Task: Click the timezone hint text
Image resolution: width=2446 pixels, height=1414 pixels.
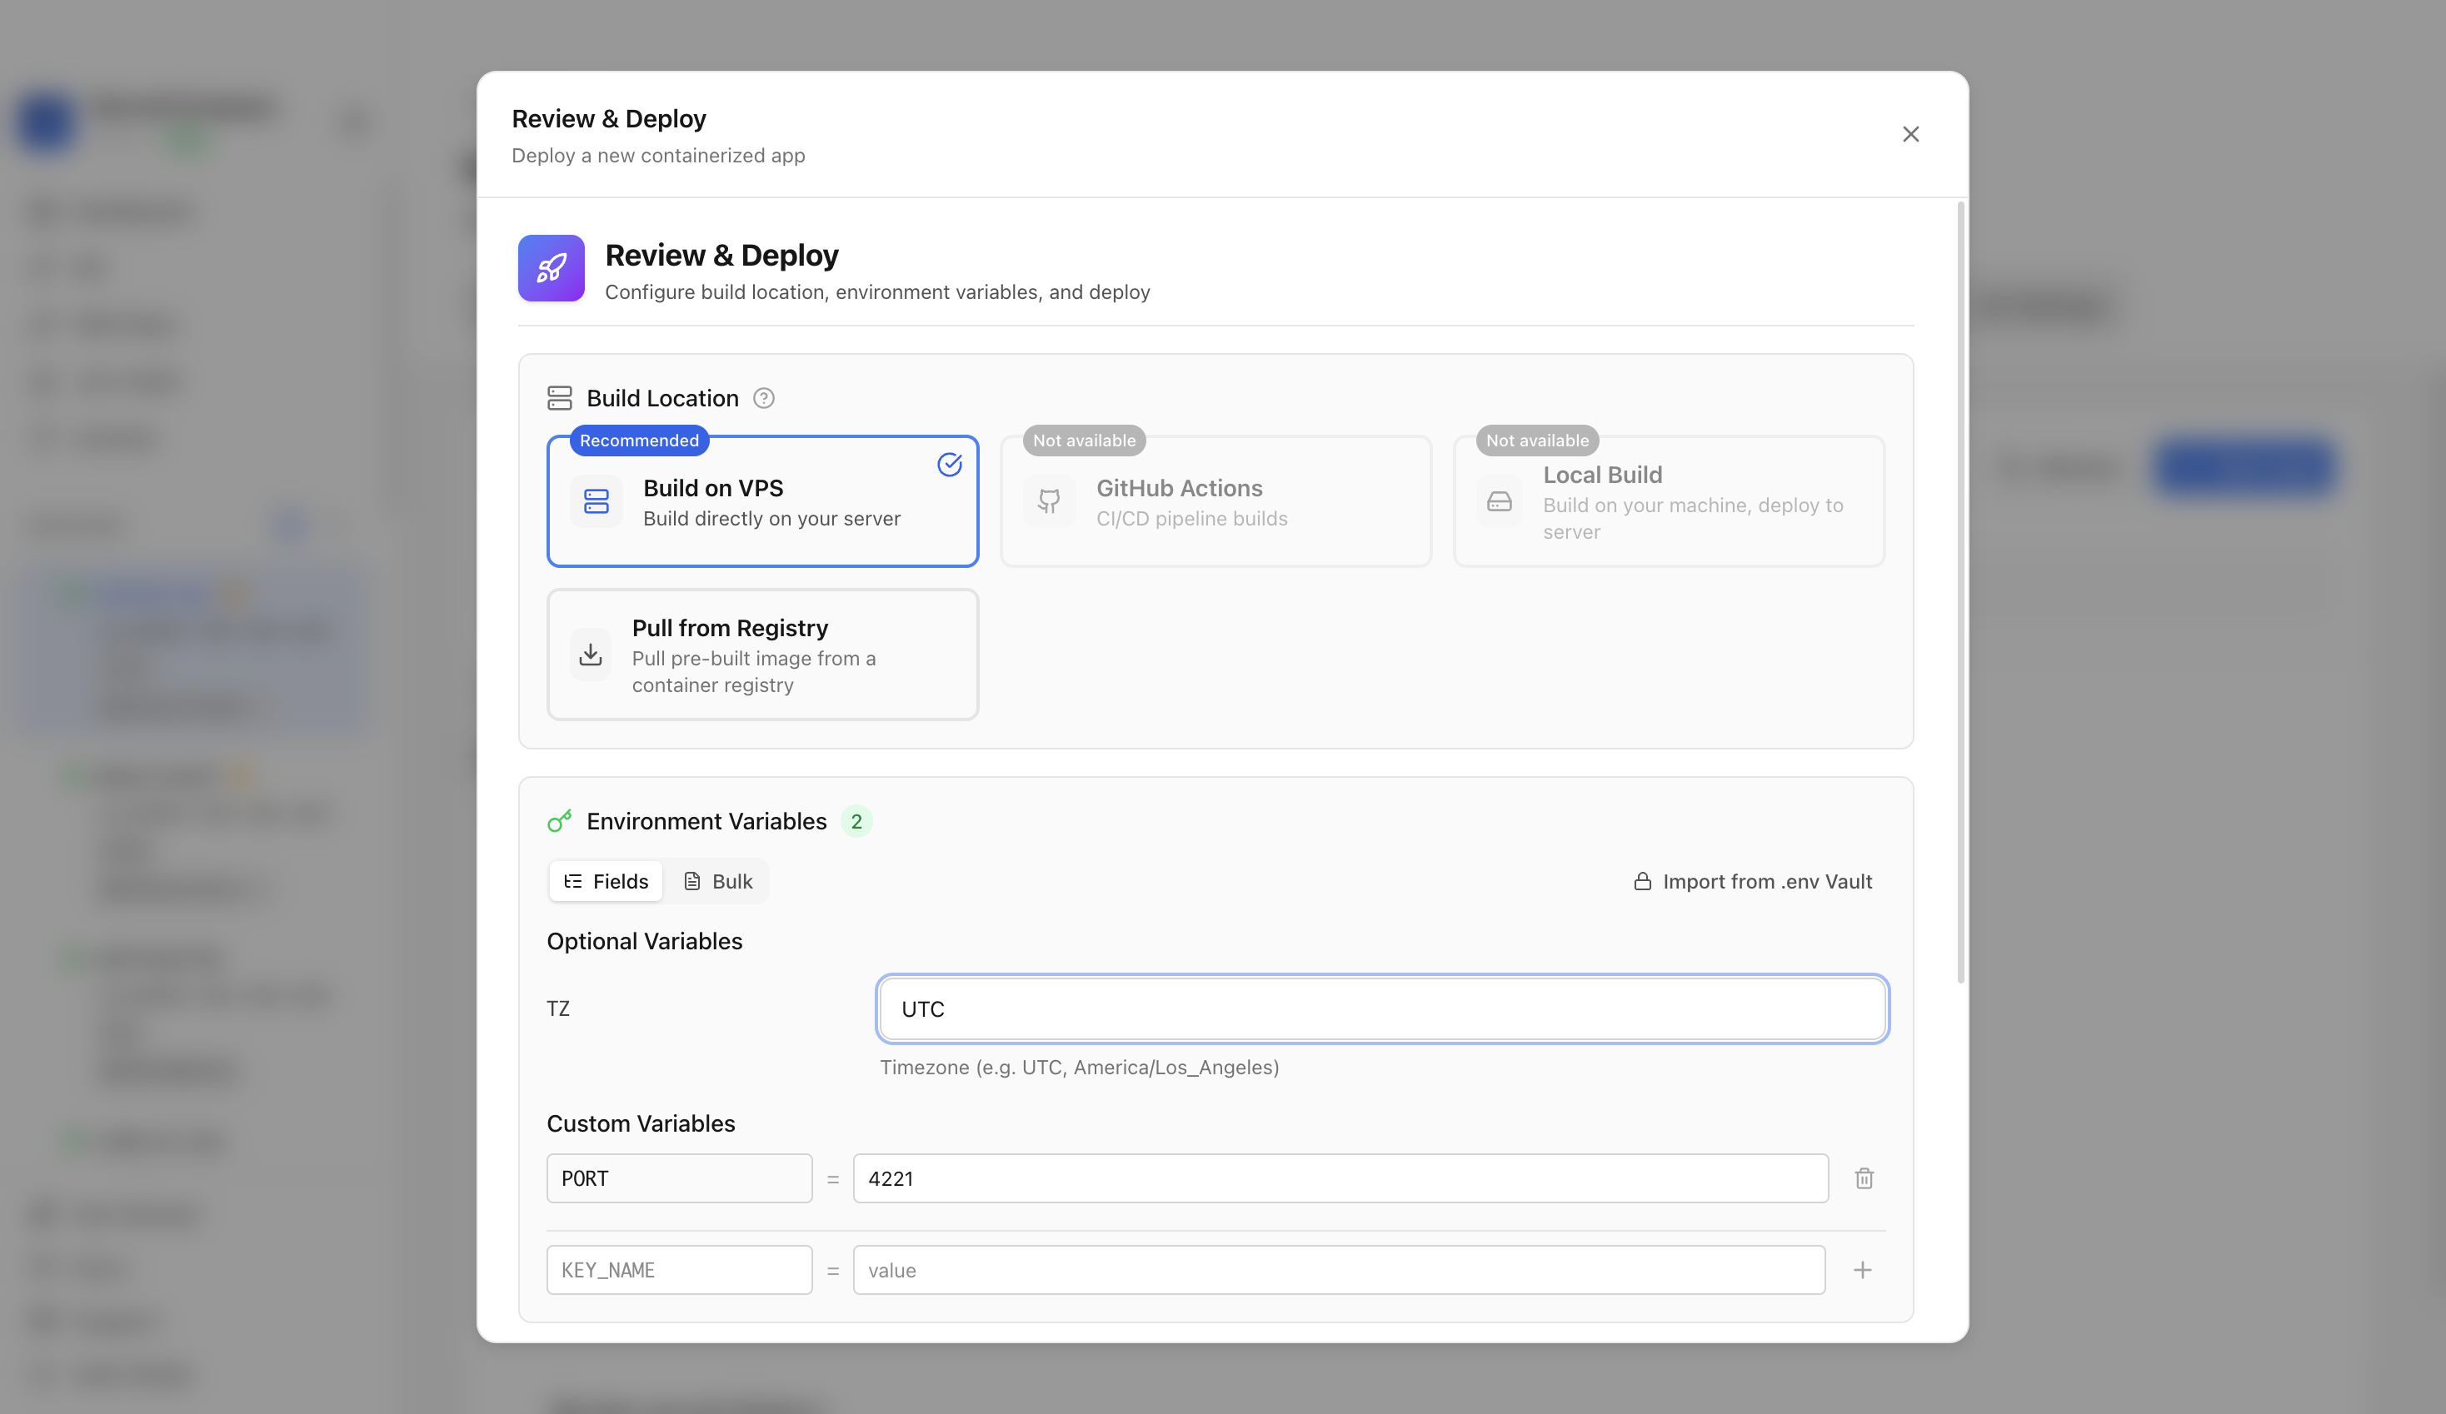Action: [1080, 1068]
